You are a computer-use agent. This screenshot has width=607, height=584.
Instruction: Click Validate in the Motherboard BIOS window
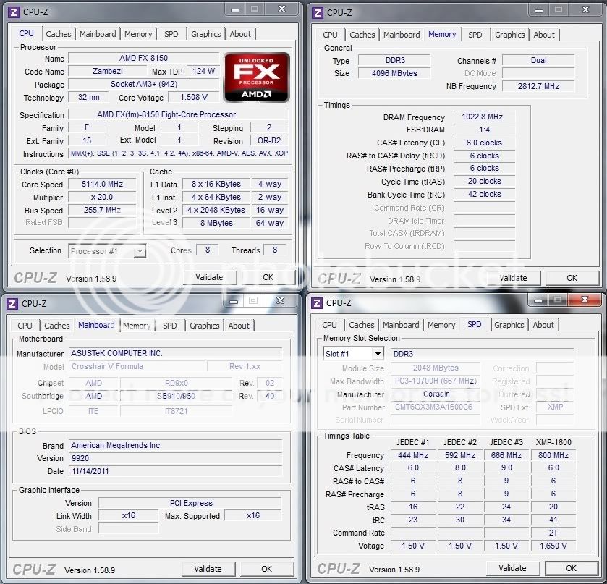click(208, 569)
